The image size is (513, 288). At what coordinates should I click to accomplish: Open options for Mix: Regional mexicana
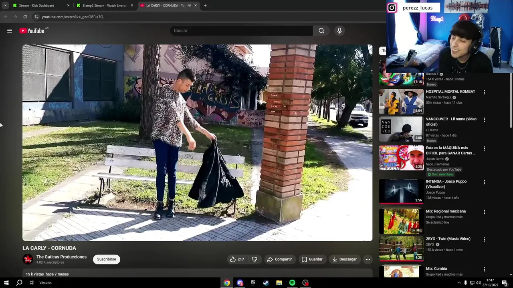[484, 212]
